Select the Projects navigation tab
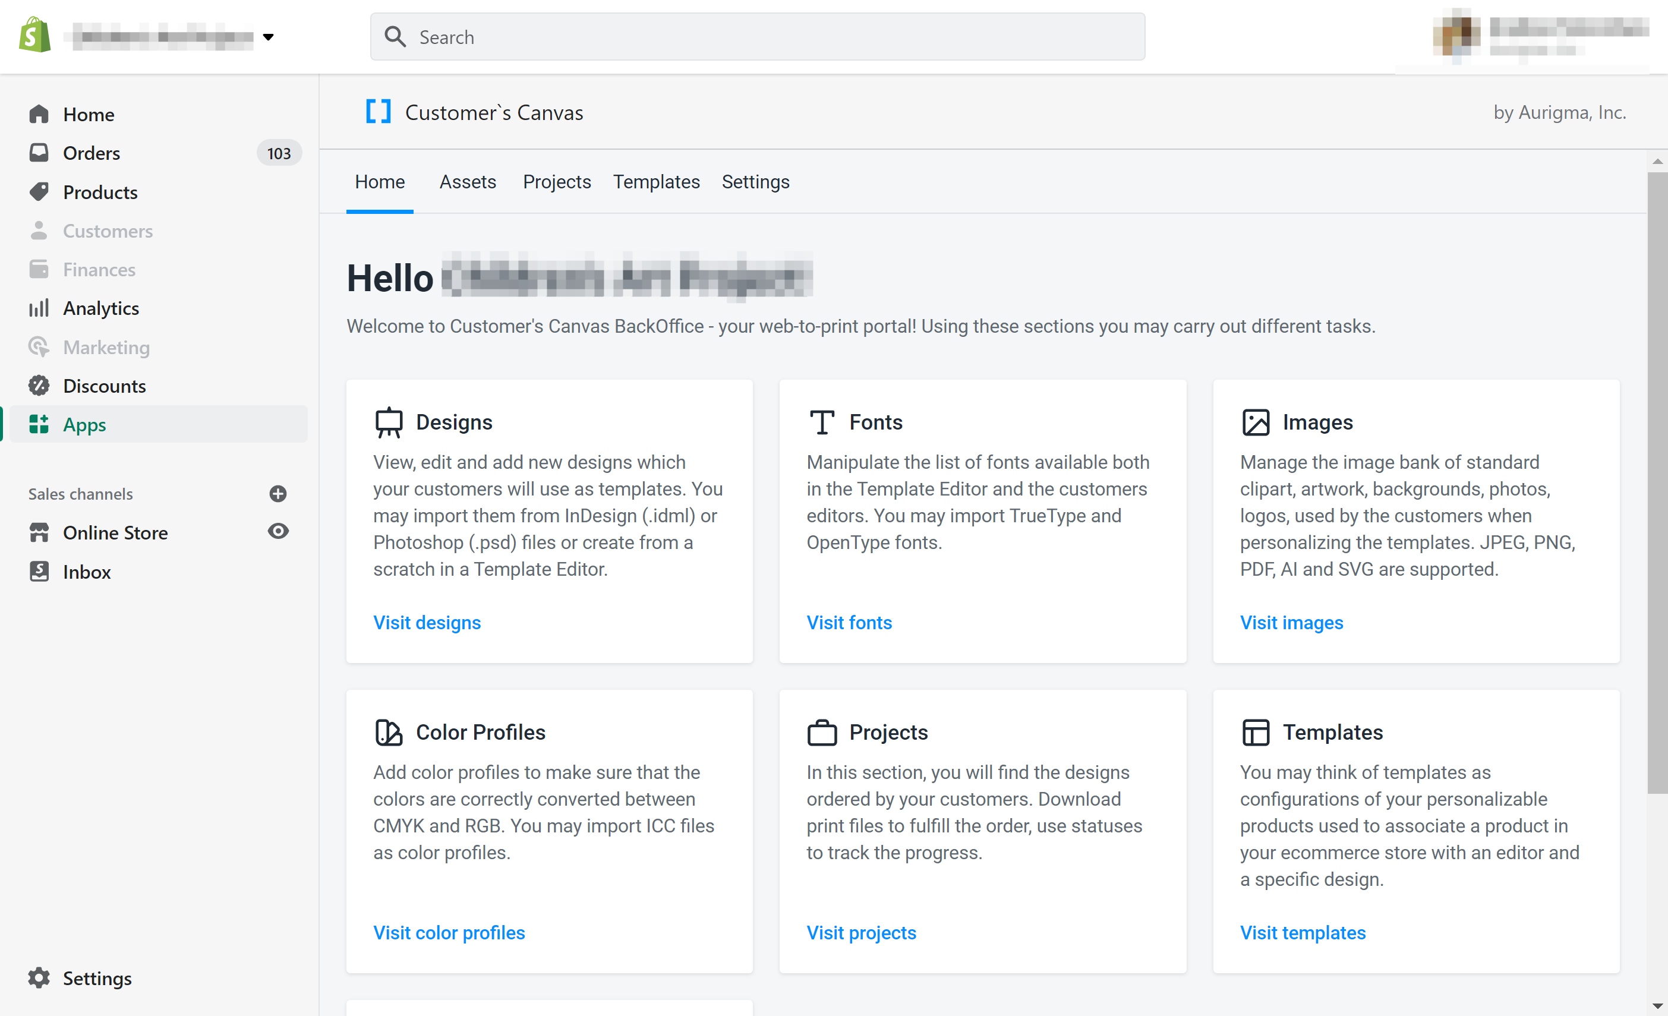 point(556,181)
